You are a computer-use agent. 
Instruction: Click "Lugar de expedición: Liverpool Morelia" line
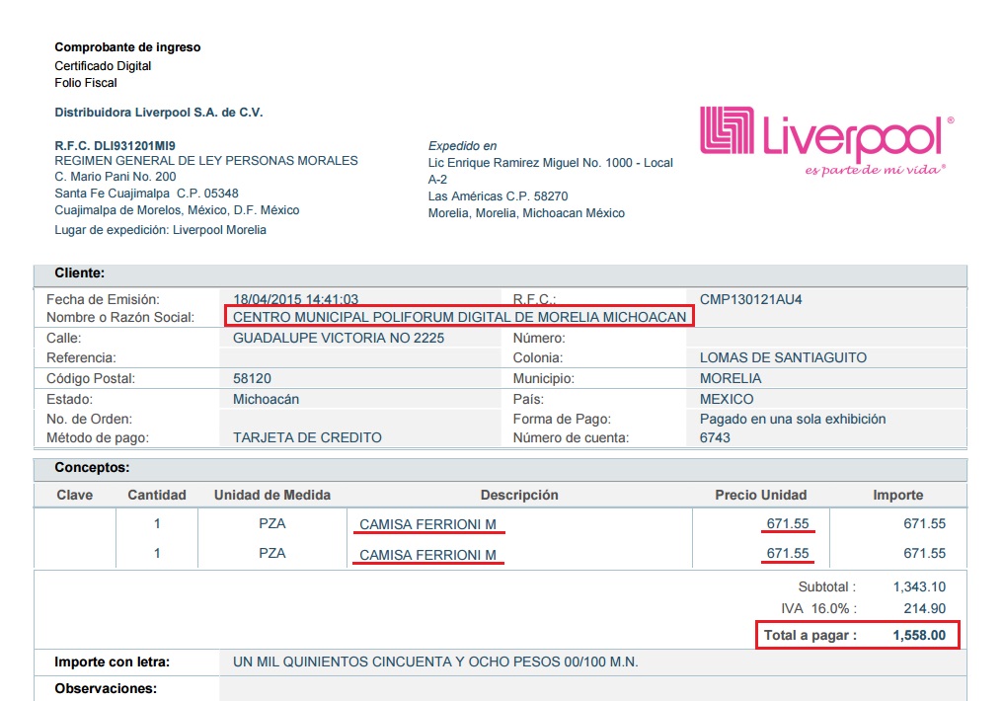tap(161, 230)
